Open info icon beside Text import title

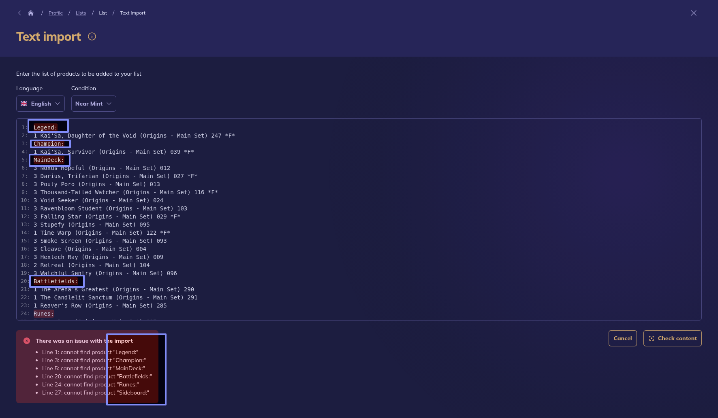(92, 36)
